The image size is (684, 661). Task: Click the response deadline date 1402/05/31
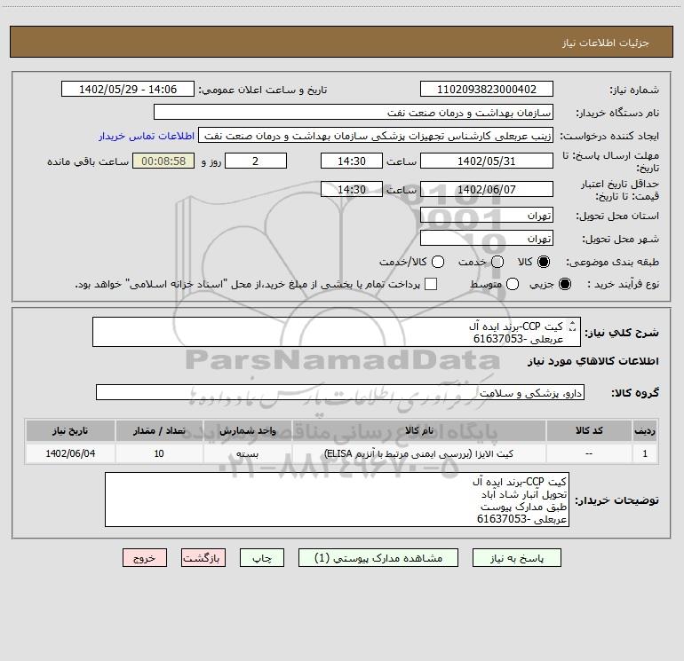pos(487,161)
